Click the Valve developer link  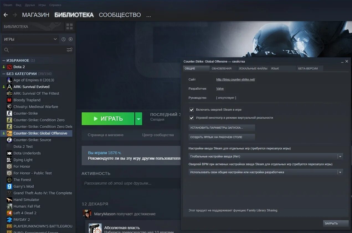tap(220, 89)
